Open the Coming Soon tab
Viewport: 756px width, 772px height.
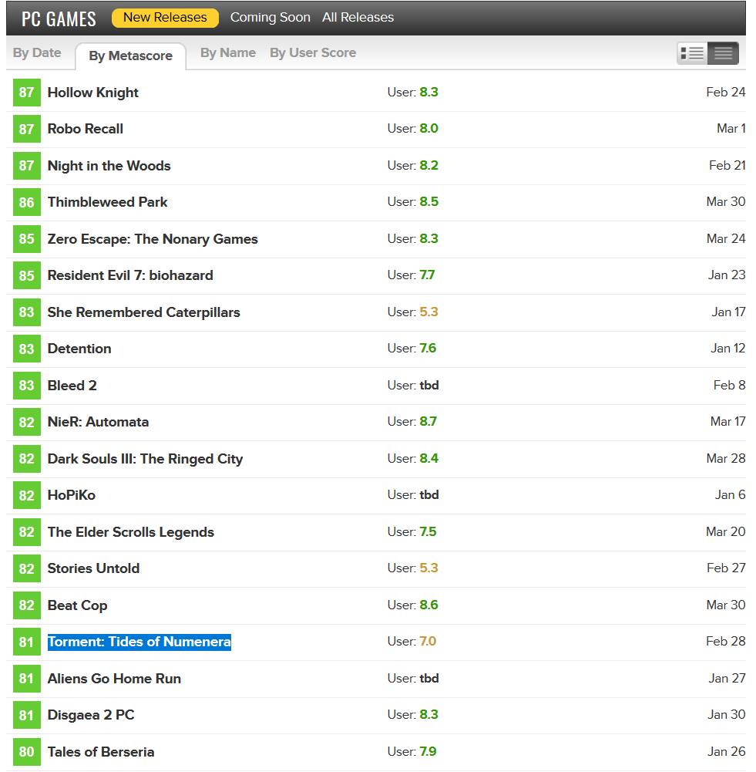[x=270, y=18]
